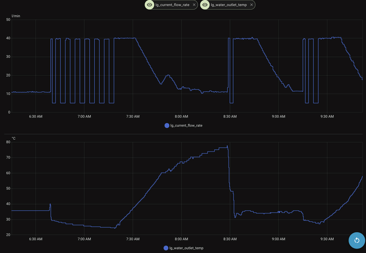Click the °C unit label above the temperature chart
This screenshot has height=253, width=366.
click(14, 138)
